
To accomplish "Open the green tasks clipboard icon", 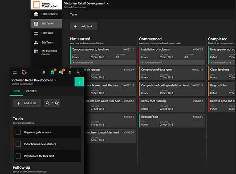I will pyautogui.click(x=53, y=72).
